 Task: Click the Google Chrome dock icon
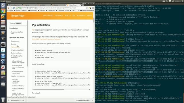pos(3,11)
